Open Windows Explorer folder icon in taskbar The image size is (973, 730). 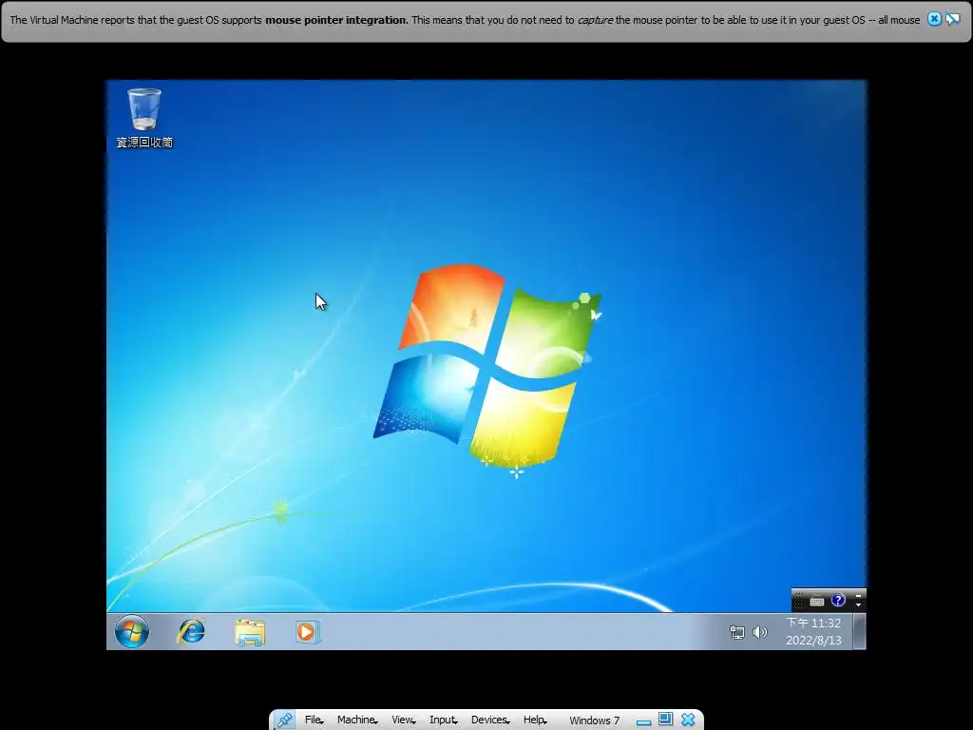click(x=250, y=632)
